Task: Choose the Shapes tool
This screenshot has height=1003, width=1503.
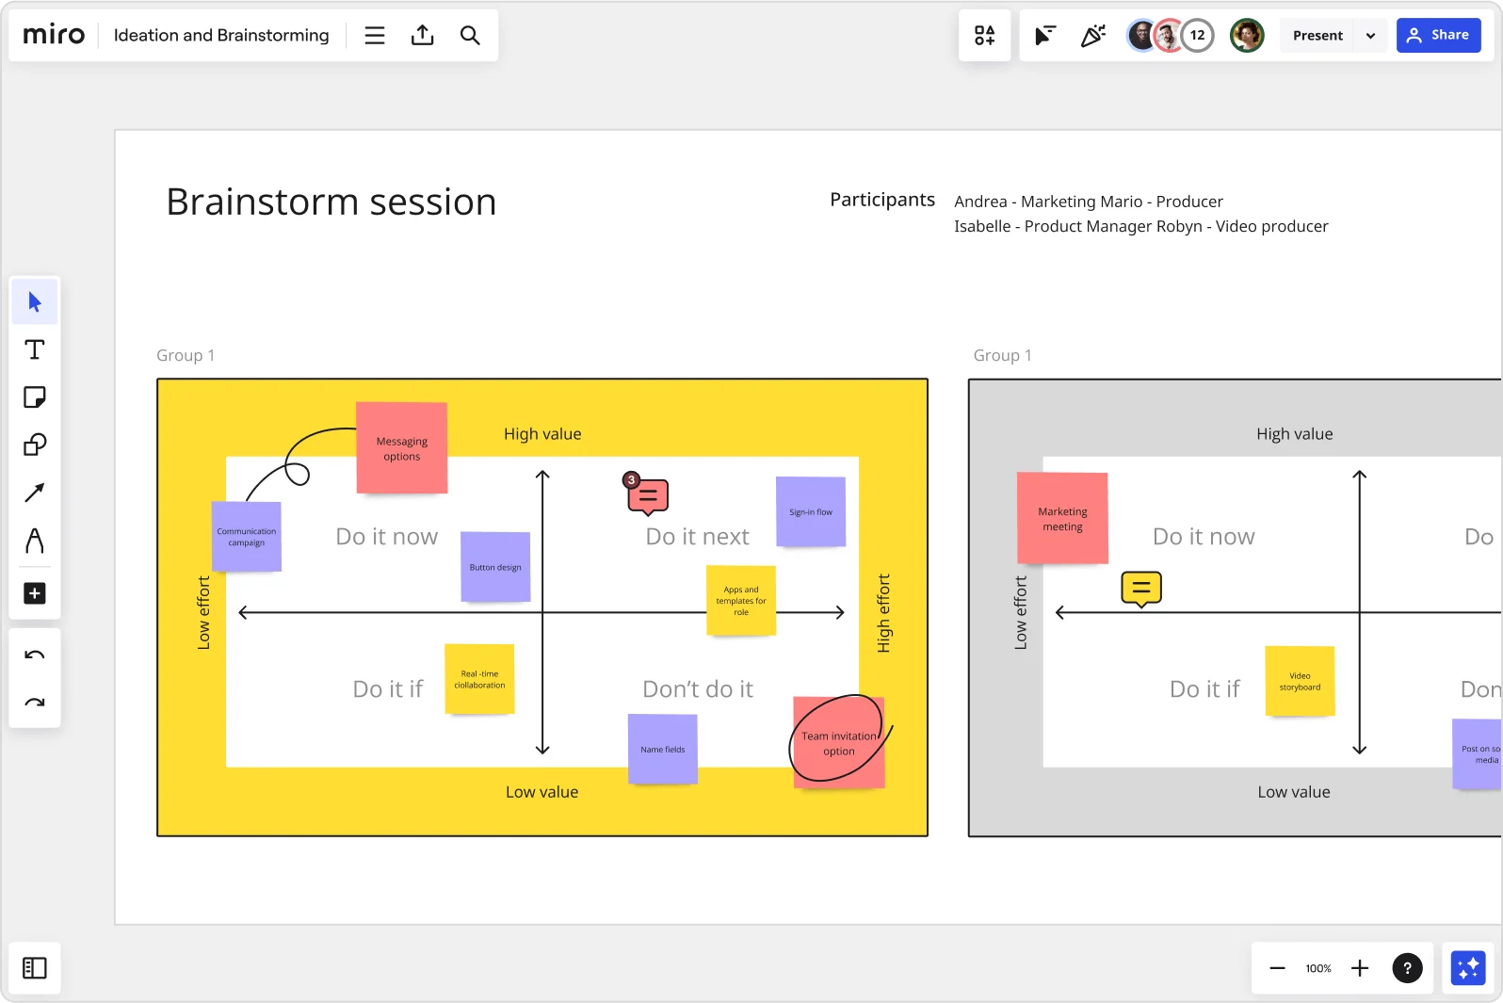Action: [35, 445]
